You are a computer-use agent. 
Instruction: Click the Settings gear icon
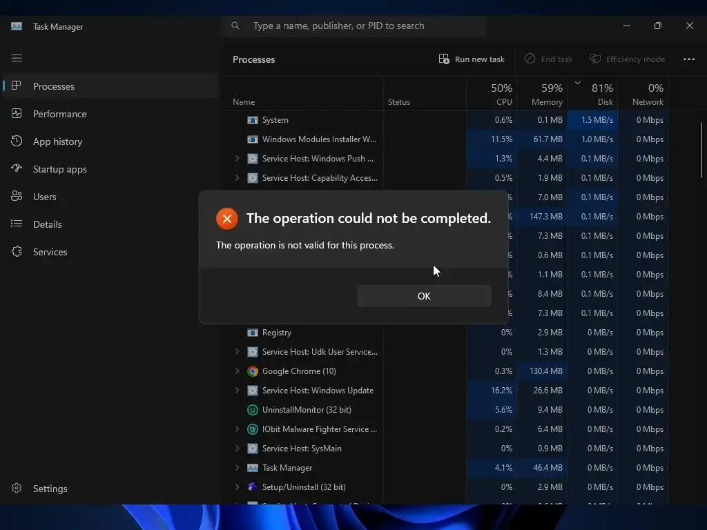[17, 488]
